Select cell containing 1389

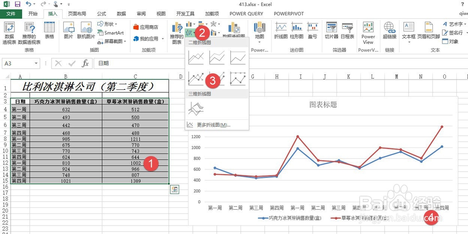pos(135,181)
